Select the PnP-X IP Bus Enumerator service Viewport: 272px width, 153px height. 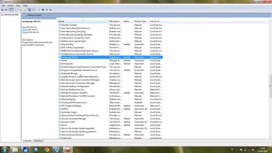tap(73, 48)
